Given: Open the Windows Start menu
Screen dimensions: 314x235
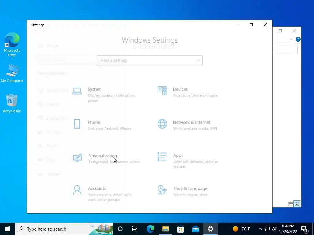Looking at the screenshot, I should point(7,229).
